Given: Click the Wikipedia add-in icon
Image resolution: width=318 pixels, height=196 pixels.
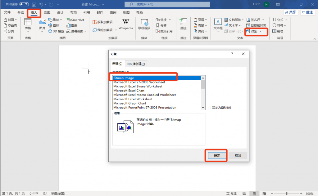Looking at the screenshot, I should point(126,24).
